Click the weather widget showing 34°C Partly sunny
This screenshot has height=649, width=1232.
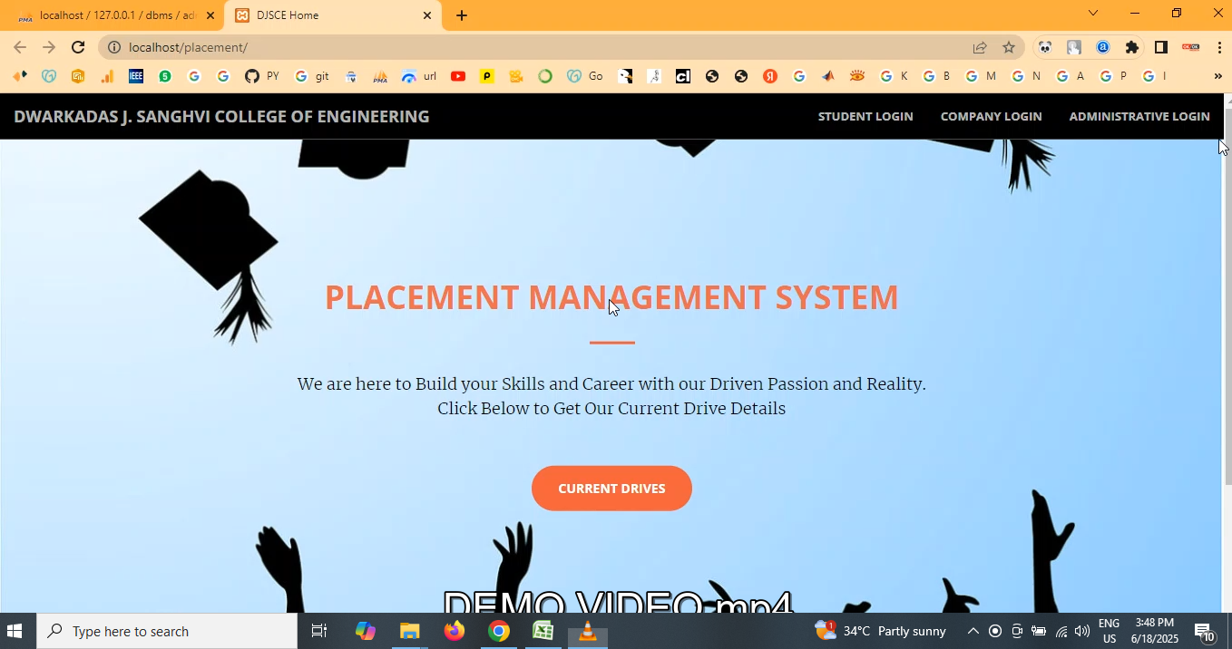click(881, 631)
